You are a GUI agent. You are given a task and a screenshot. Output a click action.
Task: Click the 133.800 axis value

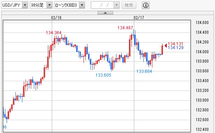202,61
